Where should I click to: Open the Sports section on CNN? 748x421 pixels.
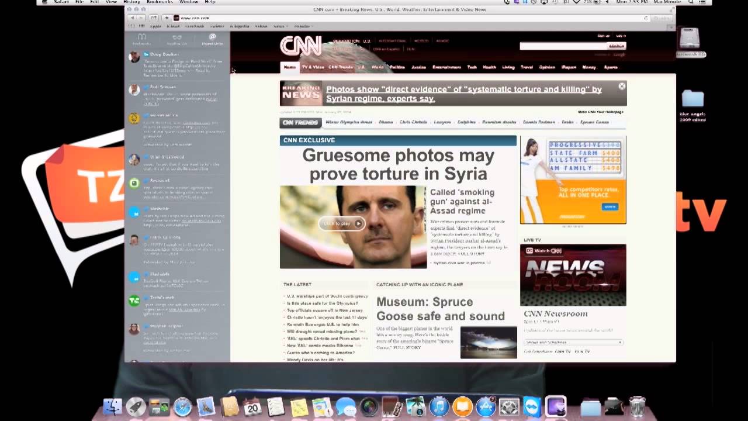click(611, 67)
